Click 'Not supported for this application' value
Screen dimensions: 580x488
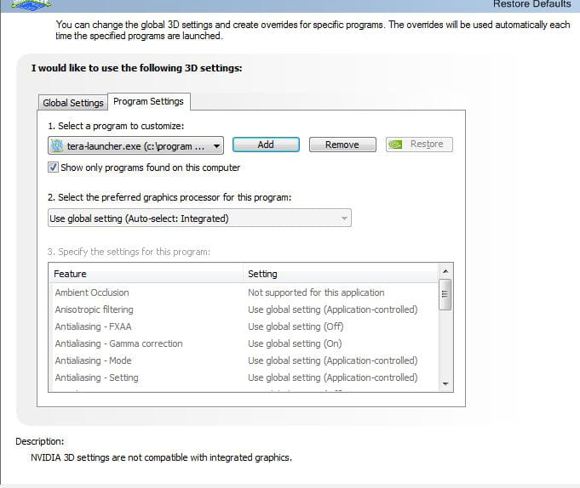click(x=316, y=292)
